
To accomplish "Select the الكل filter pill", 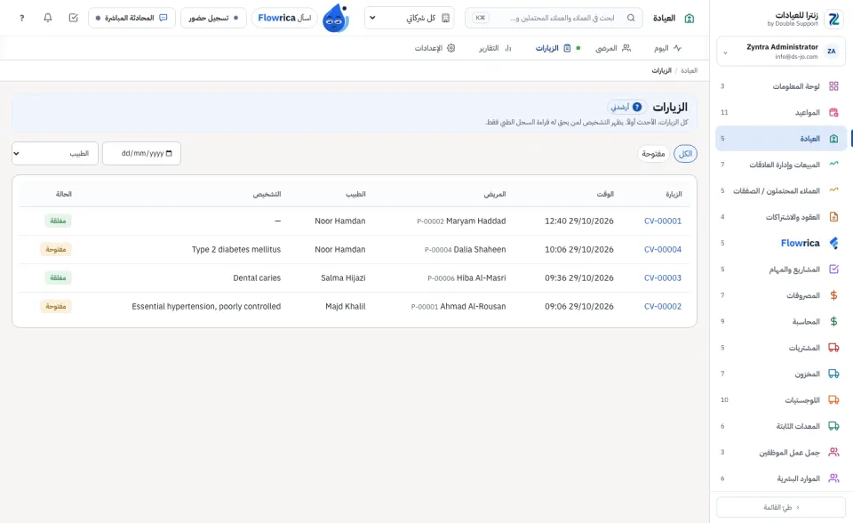I will [x=685, y=154].
